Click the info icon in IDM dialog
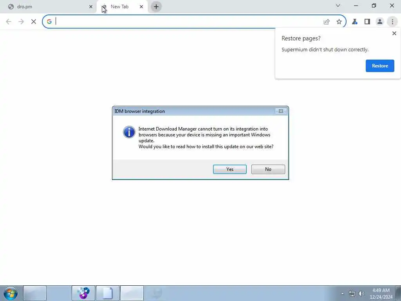This screenshot has height=301, width=401. [x=129, y=132]
